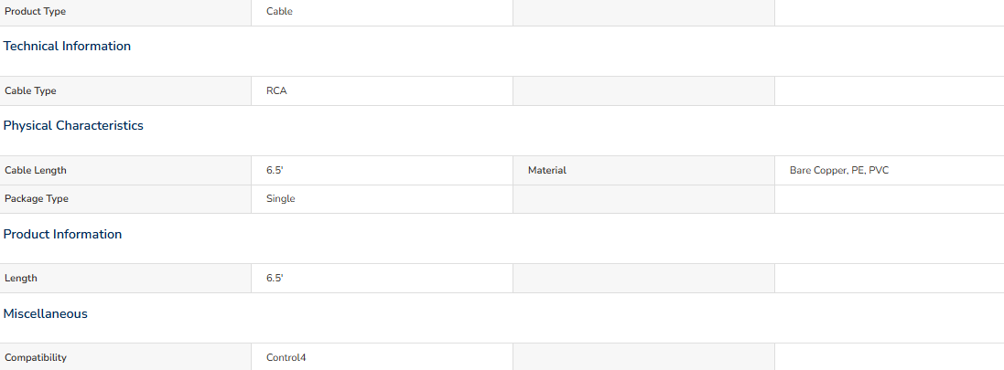Click the Technical Information section heading
Screen dimensions: 1004x370
[x=67, y=46]
